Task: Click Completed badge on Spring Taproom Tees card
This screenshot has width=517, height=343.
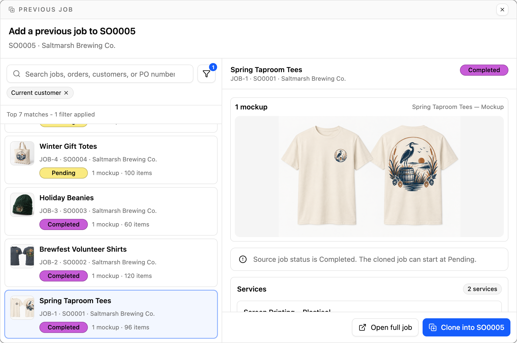Action: pyautogui.click(x=64, y=327)
